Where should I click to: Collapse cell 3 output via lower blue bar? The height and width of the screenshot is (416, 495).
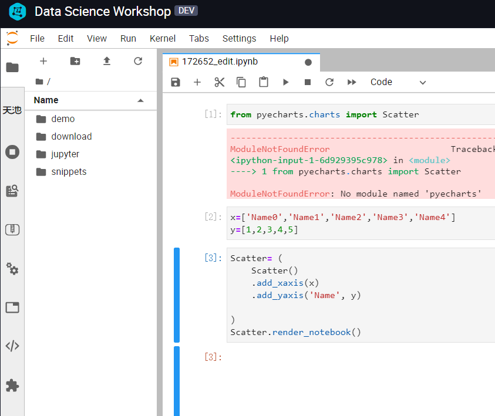177,381
